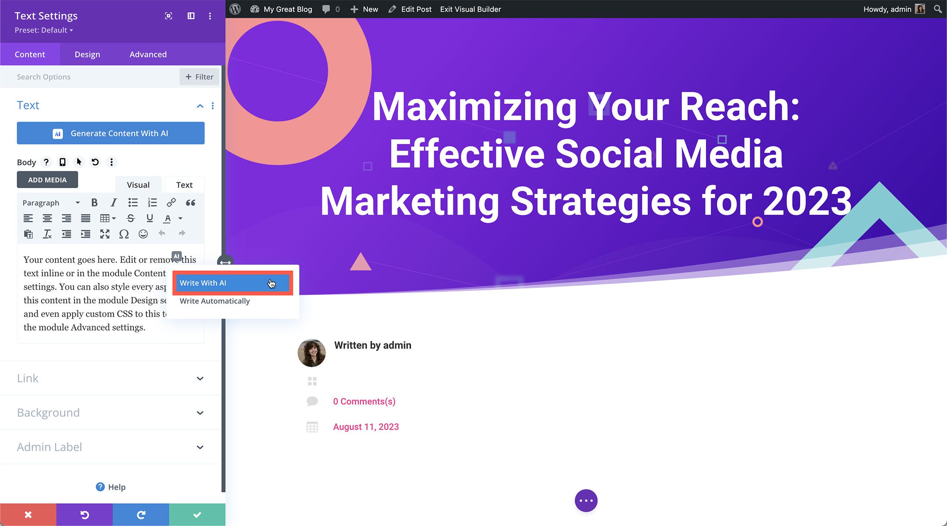Screen dimensions: 947x526
Task: Click the Italic formatting icon
Action: pyautogui.click(x=113, y=203)
